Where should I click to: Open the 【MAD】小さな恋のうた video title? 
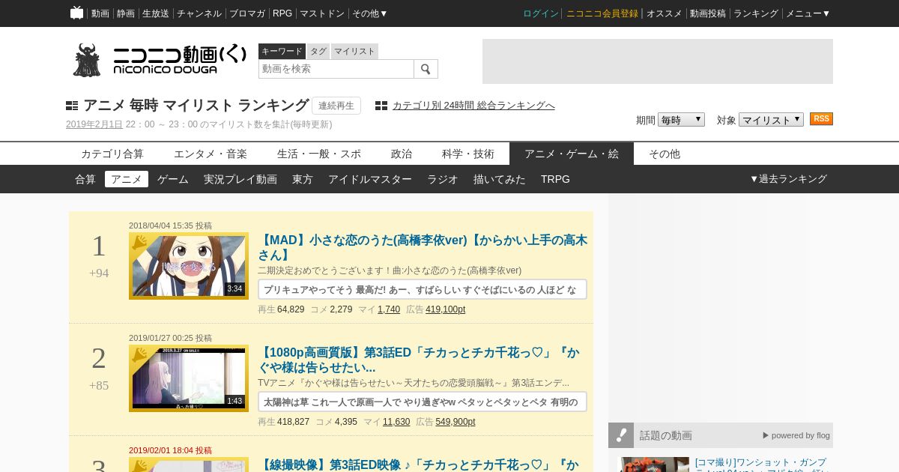pos(423,247)
